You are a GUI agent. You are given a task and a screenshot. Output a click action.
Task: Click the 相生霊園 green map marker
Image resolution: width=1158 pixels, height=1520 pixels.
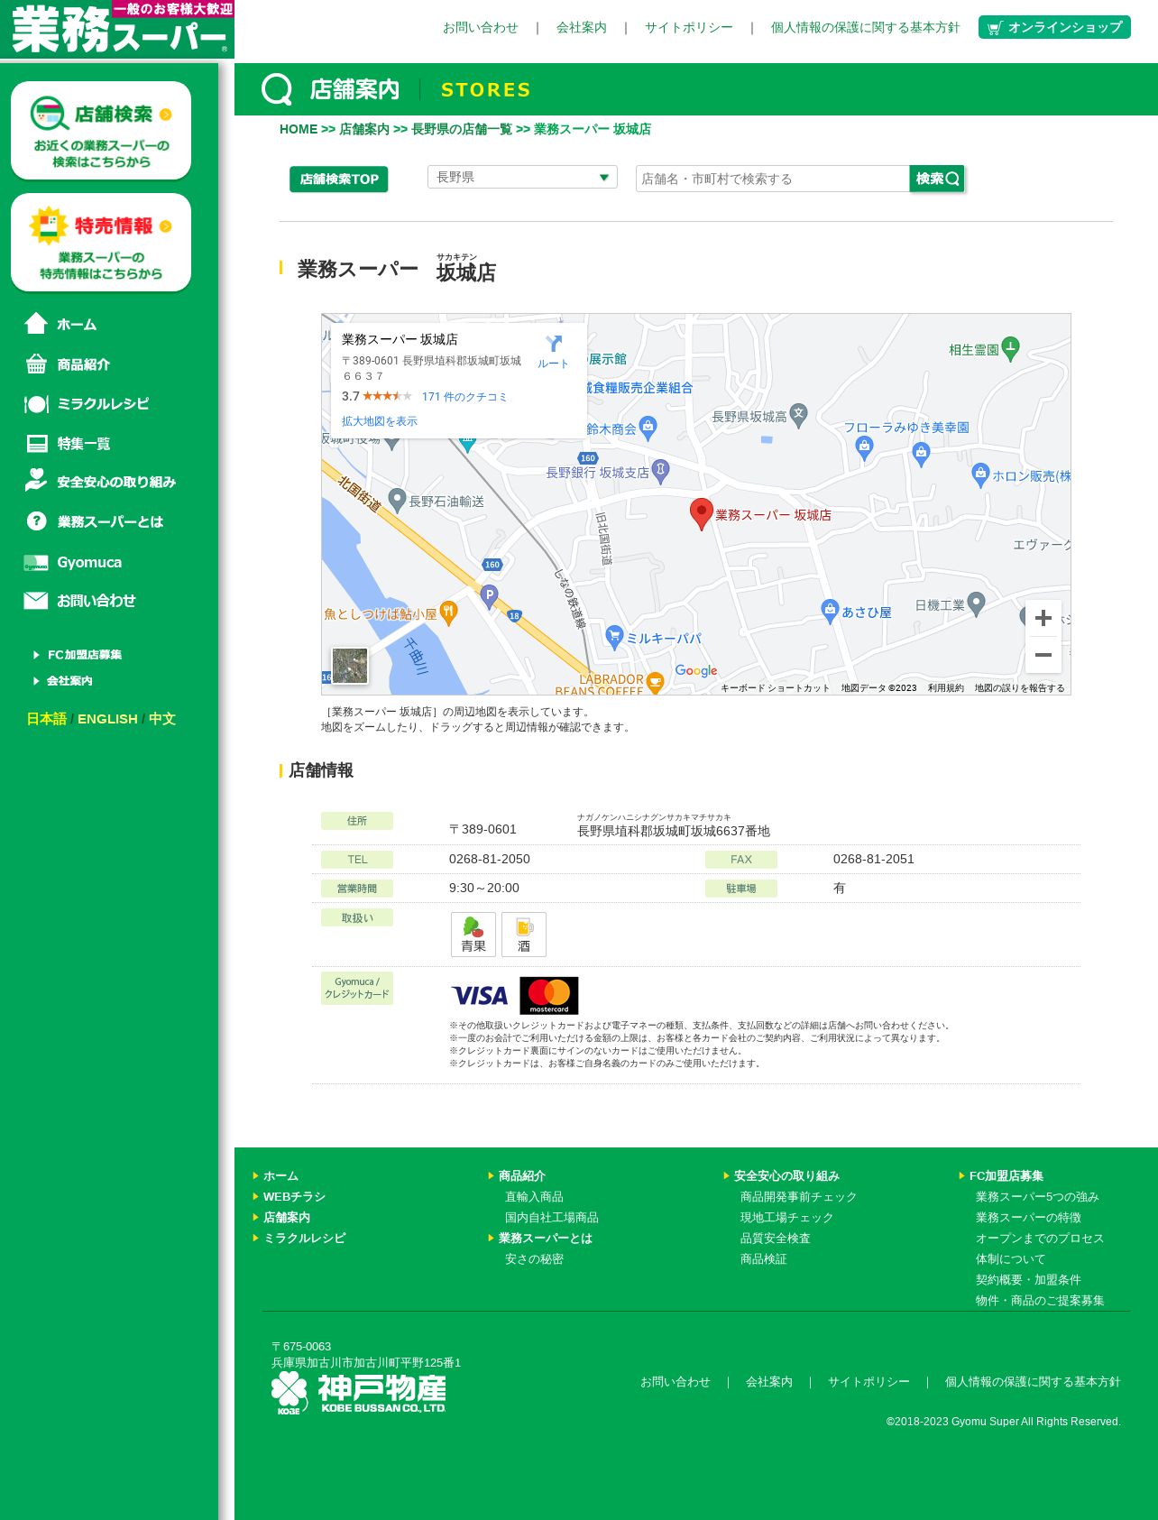click(x=1010, y=348)
